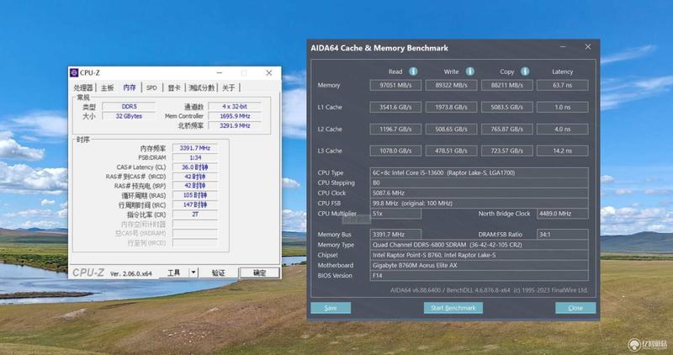Image resolution: width=673 pixels, height=355 pixels.
Task: Click the 北桥频率 value 3291.9 MHz
Action: click(235, 125)
